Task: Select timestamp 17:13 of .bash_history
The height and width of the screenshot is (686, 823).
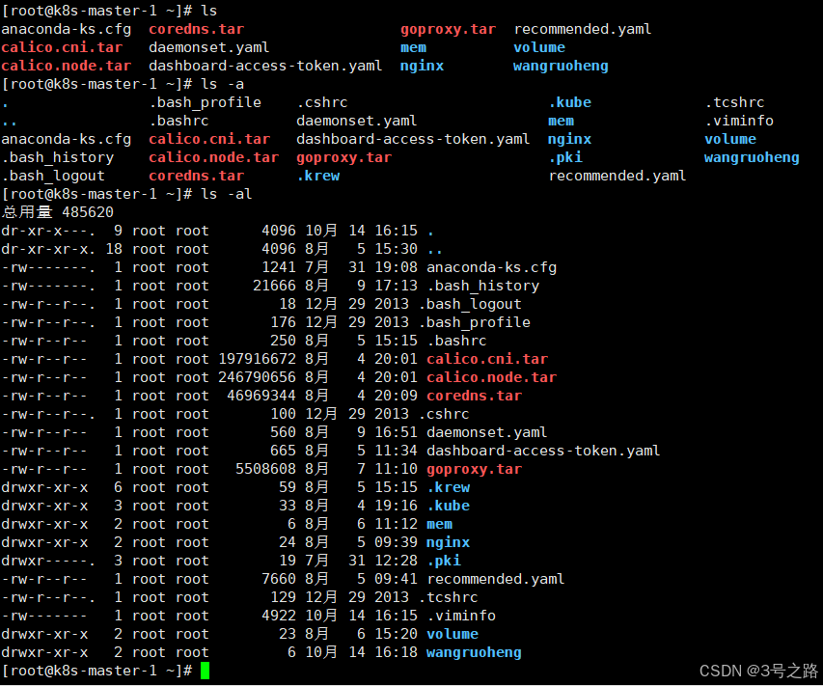Action: pyautogui.click(x=397, y=286)
